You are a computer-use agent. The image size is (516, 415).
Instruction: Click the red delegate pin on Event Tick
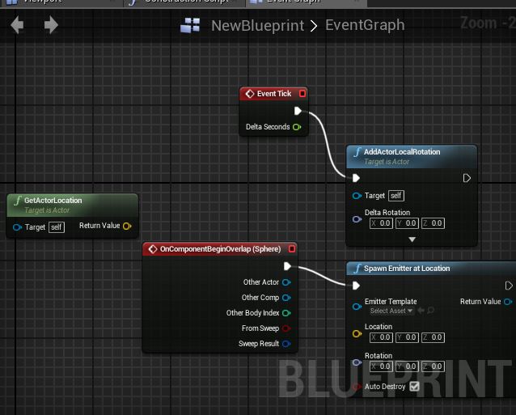(302, 94)
